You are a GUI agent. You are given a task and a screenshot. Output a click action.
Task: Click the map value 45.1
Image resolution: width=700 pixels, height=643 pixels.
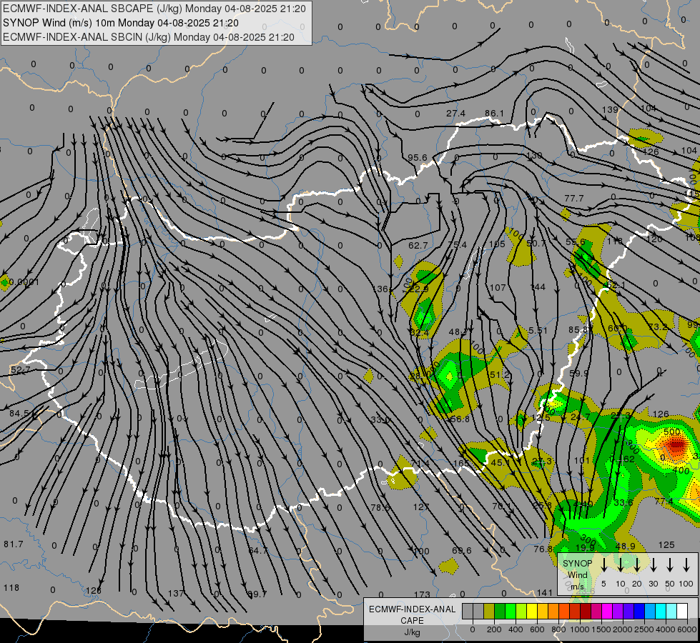(x=500, y=463)
